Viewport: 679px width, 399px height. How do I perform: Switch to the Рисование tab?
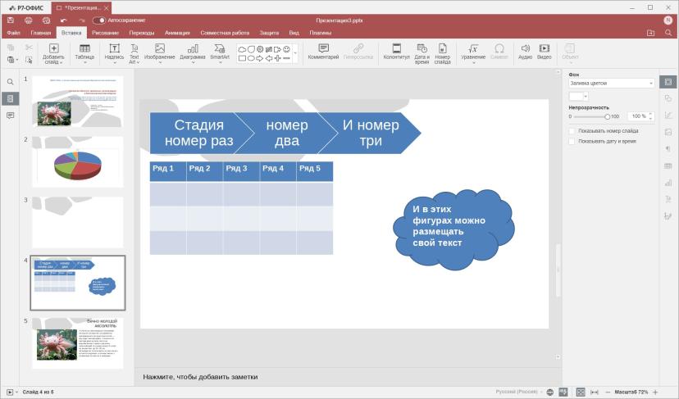pos(105,33)
